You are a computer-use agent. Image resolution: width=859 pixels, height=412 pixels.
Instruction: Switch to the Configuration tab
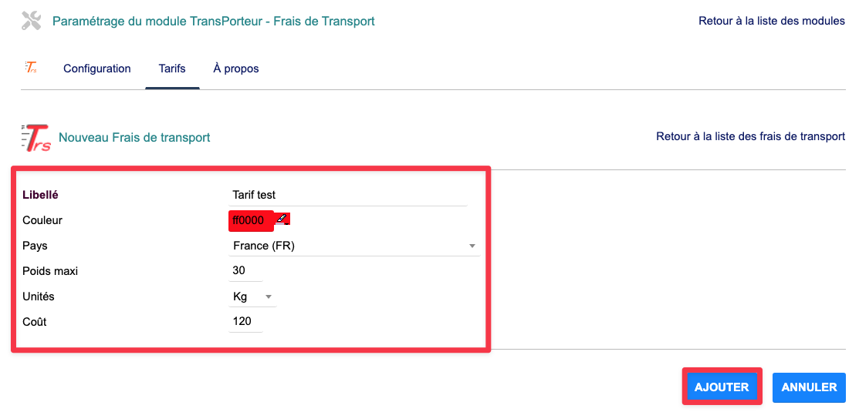click(x=97, y=69)
